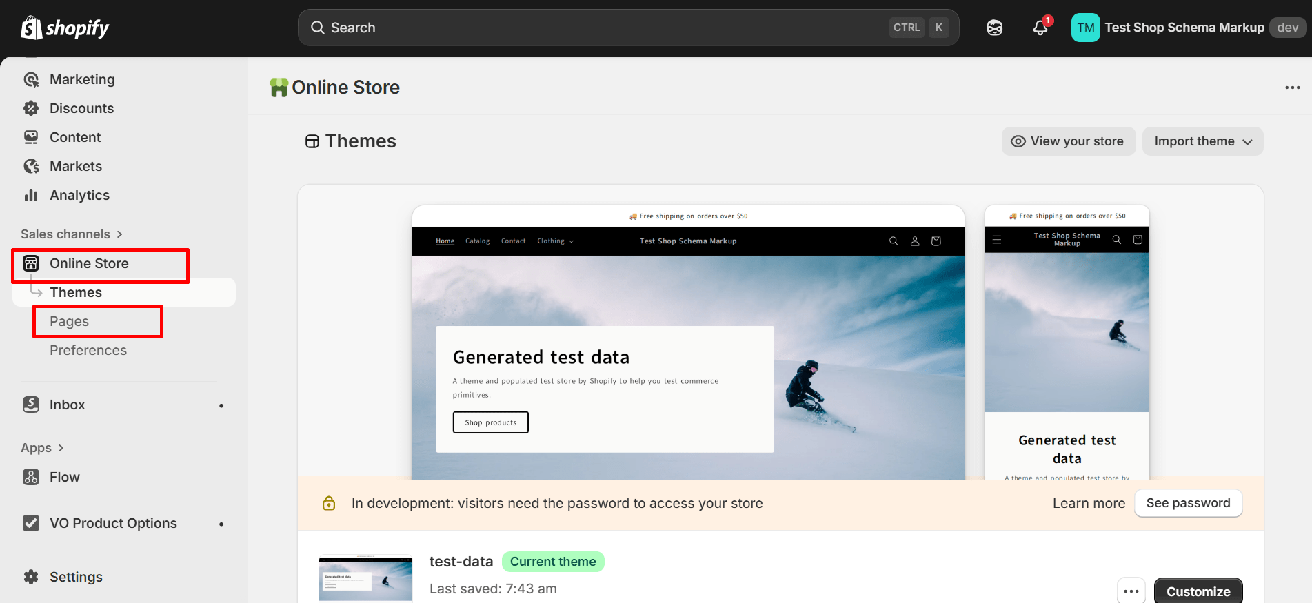Open Marketing from the sidebar
Screen dimensions: 1312x603
(81, 79)
